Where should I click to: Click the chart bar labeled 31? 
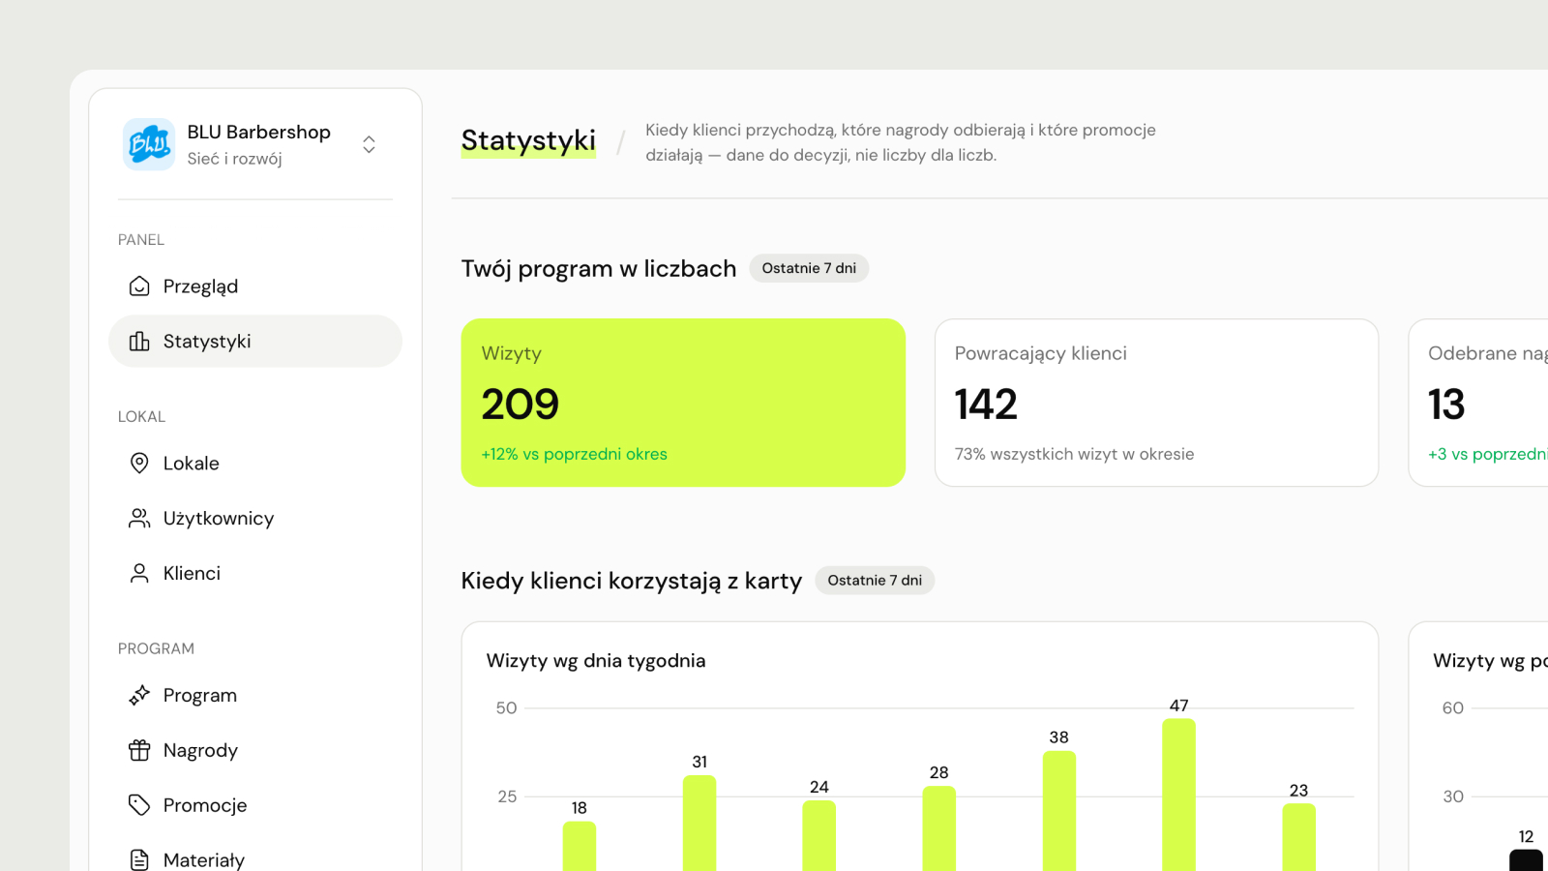coord(700,823)
